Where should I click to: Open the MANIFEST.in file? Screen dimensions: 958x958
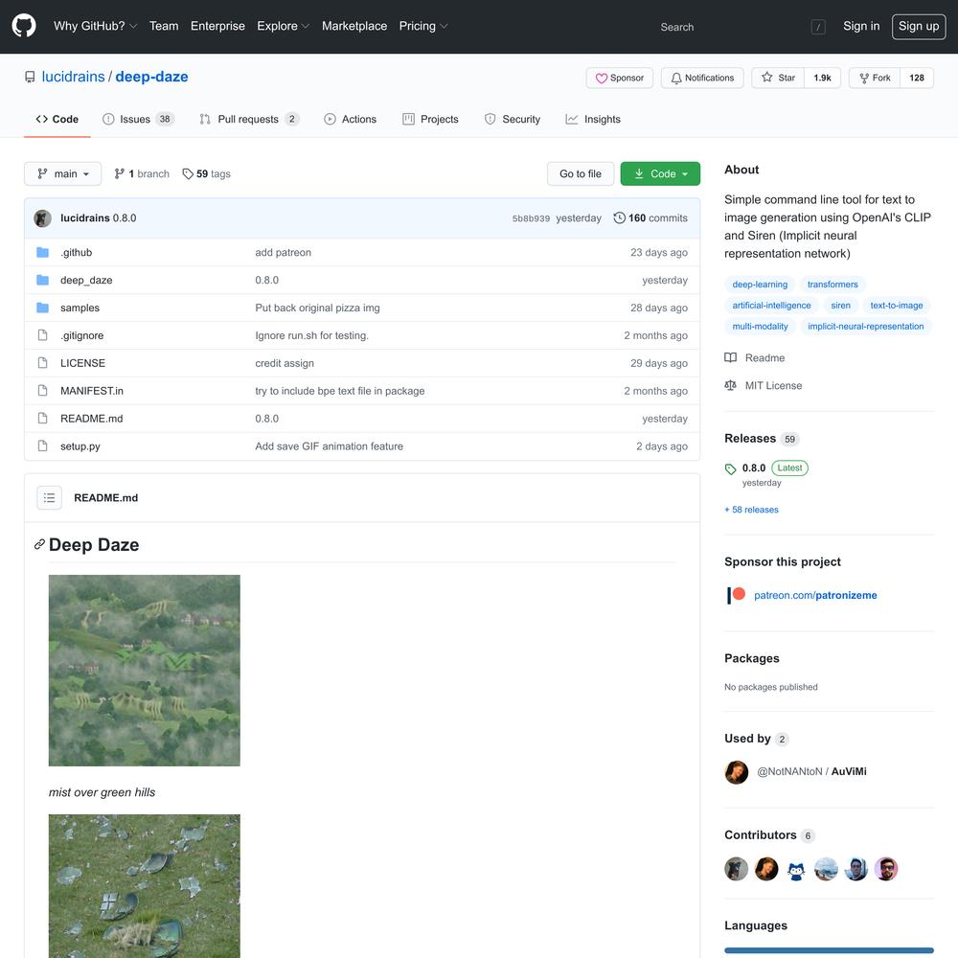click(92, 391)
